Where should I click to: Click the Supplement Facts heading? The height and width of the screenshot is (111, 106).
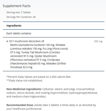pos(17,6)
